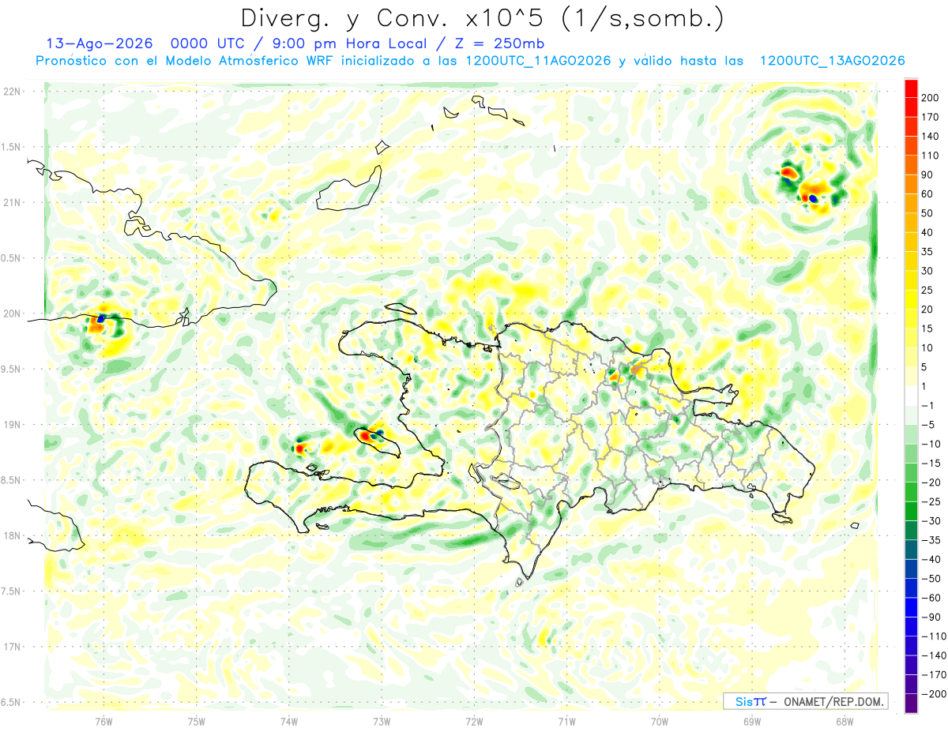Click the 69W longitude axis label
The width and height of the screenshot is (948, 732).
[752, 721]
